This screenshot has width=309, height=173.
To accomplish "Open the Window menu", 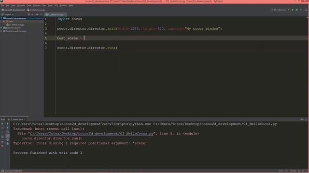I will pyautogui.click(x=63, y=5).
